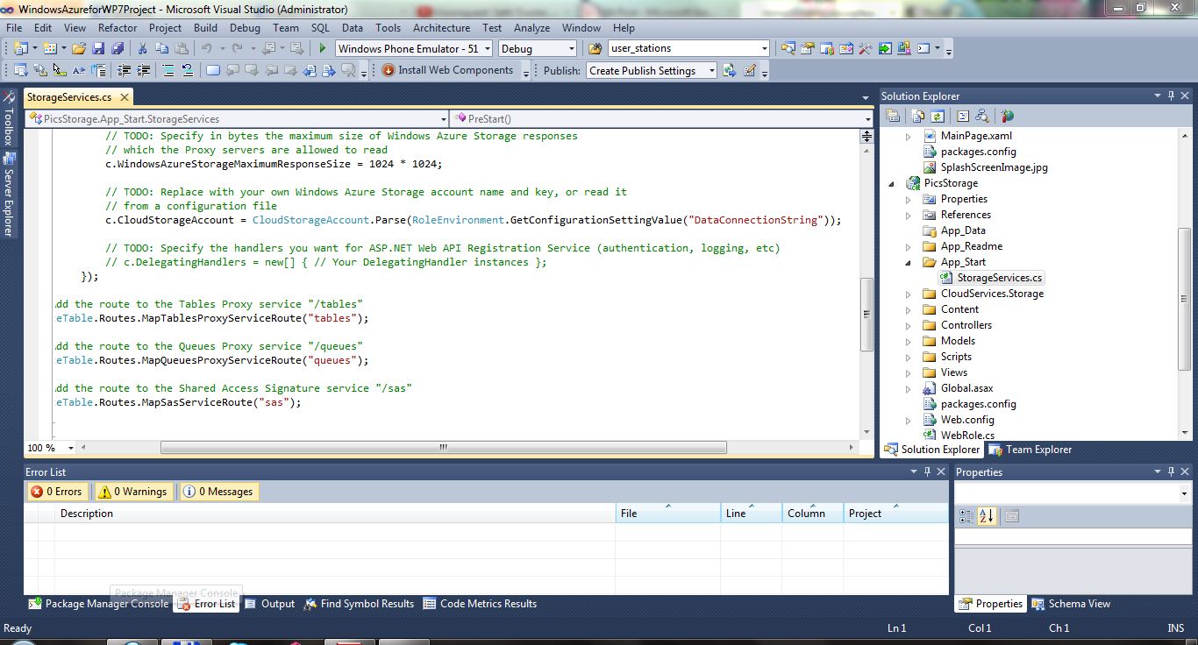Switch to the Team Explorer tab
This screenshot has width=1198, height=645.
pyautogui.click(x=1030, y=450)
